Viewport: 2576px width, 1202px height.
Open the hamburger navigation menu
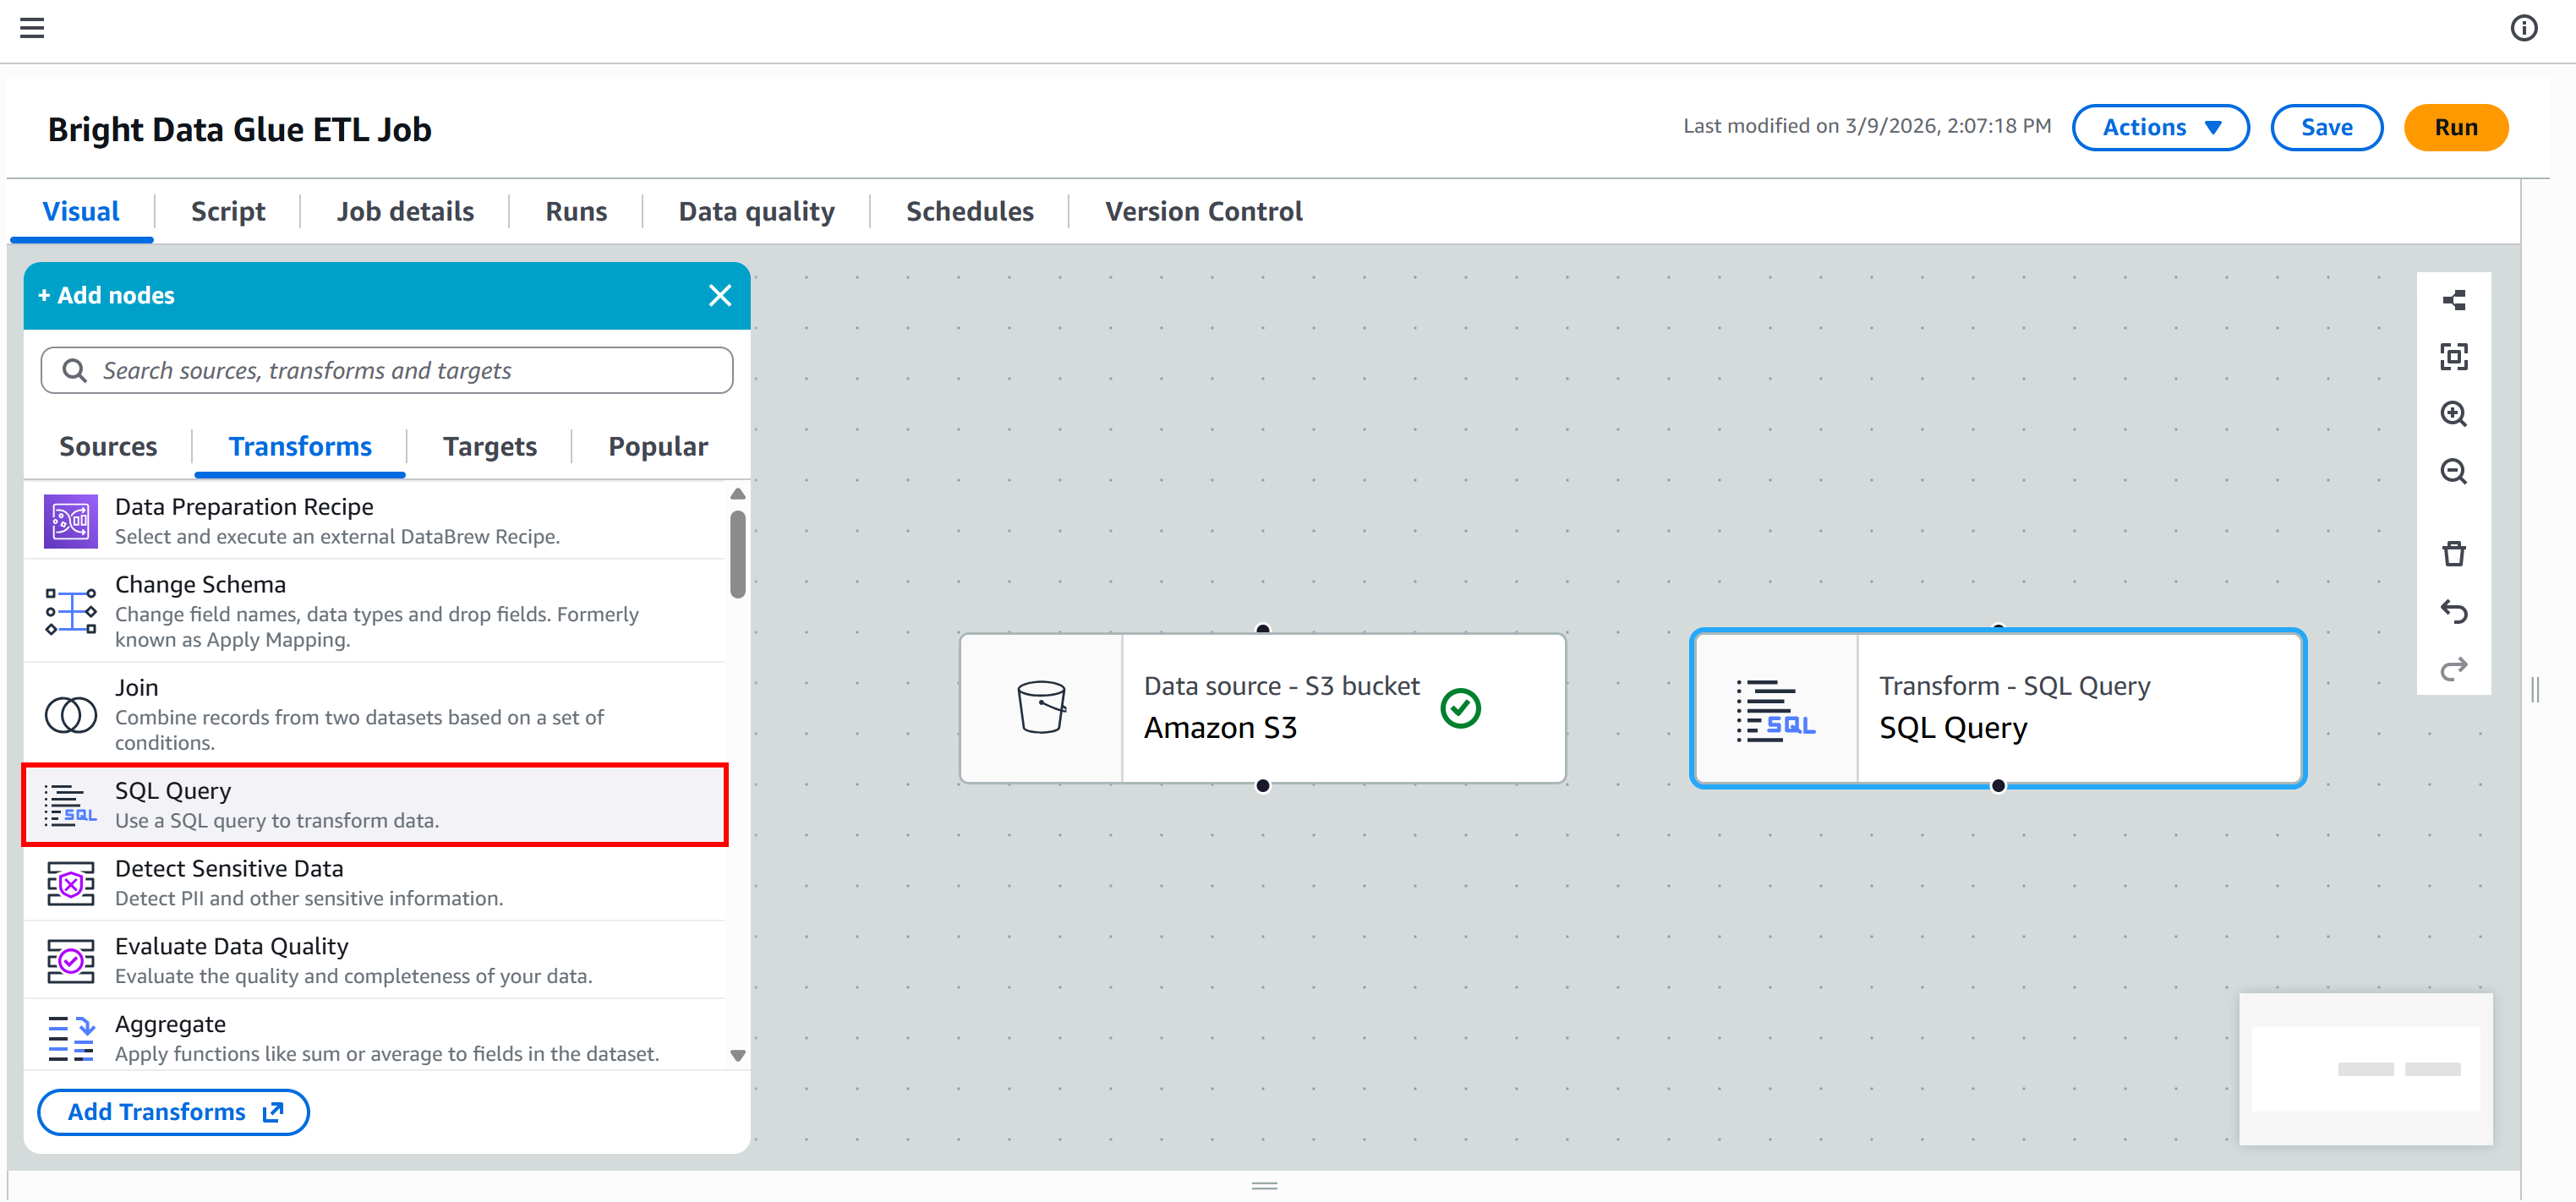point(32,28)
